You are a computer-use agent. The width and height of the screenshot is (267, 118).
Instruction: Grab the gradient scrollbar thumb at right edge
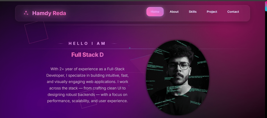[266, 6]
